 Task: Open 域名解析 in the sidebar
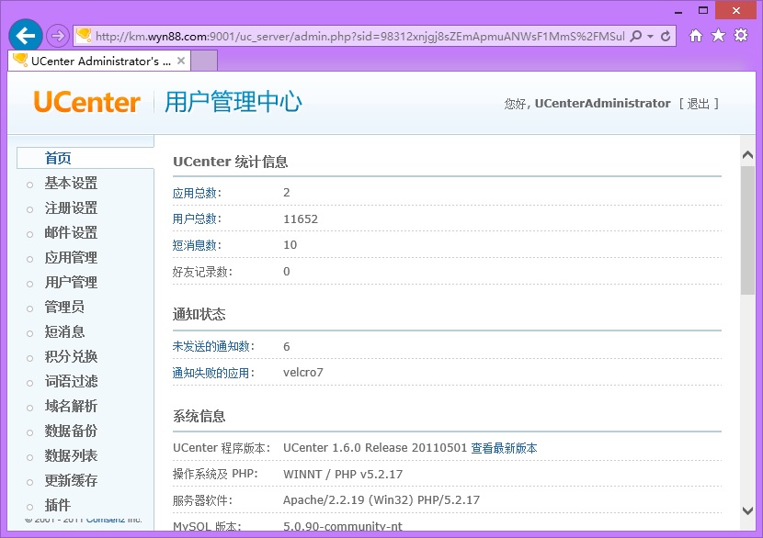71,407
